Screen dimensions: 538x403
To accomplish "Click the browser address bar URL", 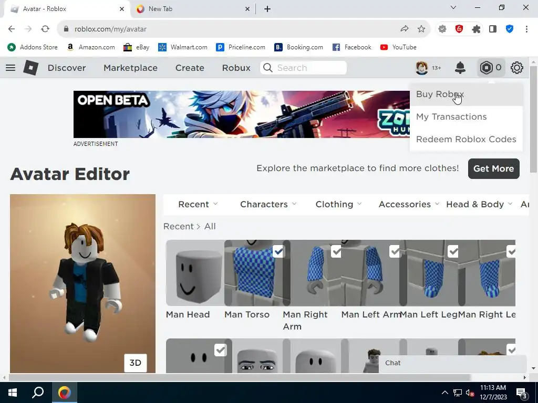I will tap(110, 29).
